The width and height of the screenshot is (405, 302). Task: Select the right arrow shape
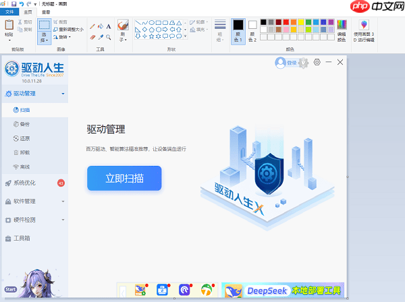click(165, 30)
